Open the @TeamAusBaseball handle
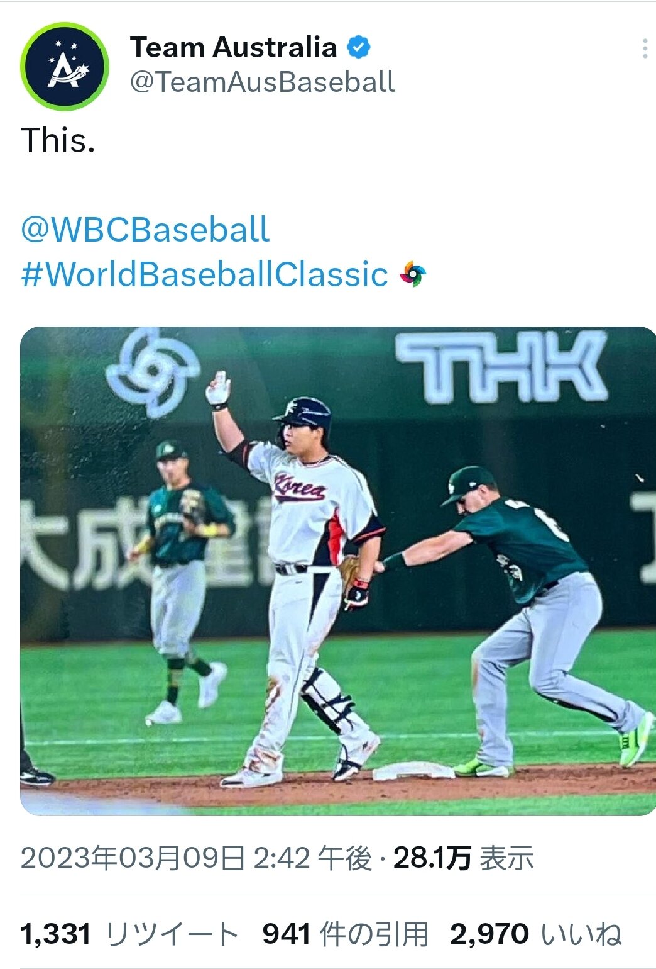Image resolution: width=656 pixels, height=969 pixels. (x=263, y=82)
